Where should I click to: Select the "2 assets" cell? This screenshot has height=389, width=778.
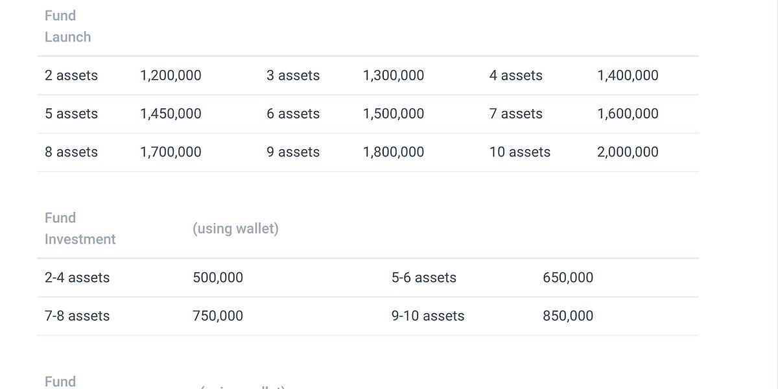(x=71, y=75)
